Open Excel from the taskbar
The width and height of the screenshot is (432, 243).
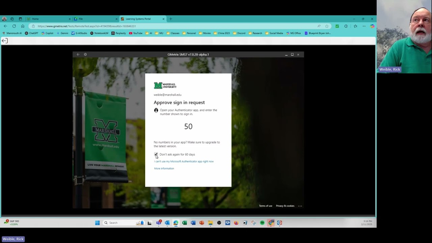point(185,223)
